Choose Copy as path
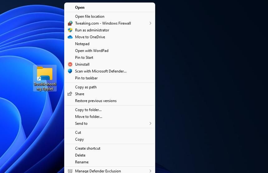This screenshot has height=173, width=268. [110, 87]
